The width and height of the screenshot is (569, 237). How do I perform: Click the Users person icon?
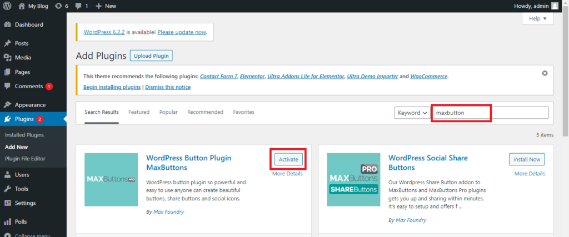click(x=7, y=175)
